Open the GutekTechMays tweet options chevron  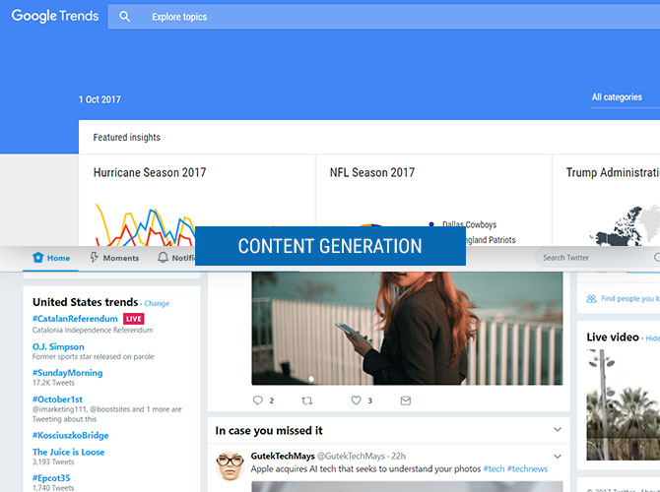(x=558, y=457)
